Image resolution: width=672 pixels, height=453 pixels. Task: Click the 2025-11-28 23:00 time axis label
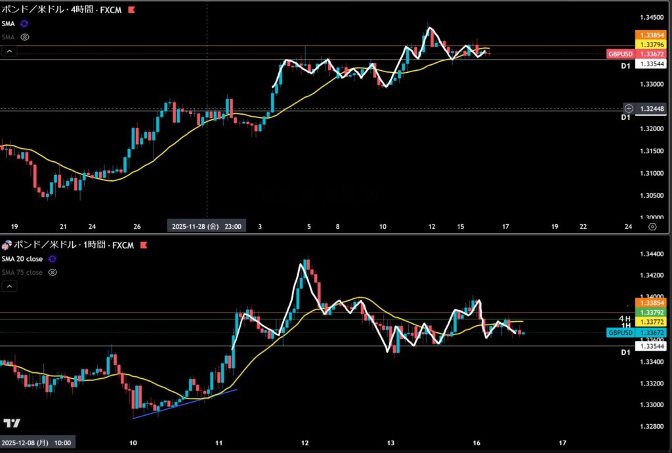[206, 227]
